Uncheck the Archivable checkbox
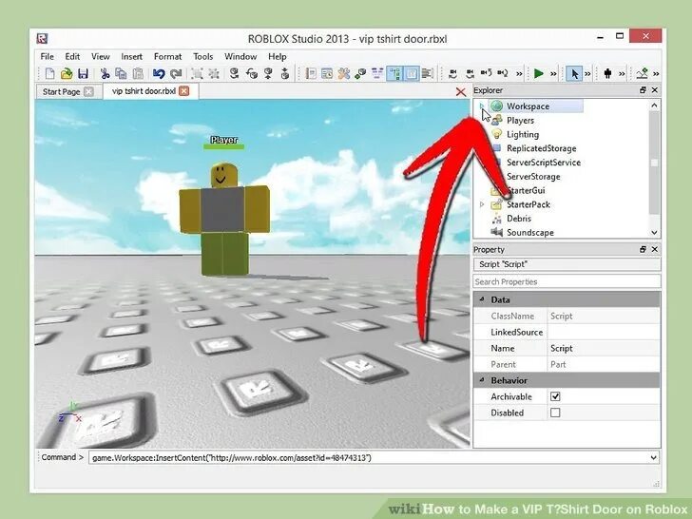692x519 pixels. click(555, 396)
